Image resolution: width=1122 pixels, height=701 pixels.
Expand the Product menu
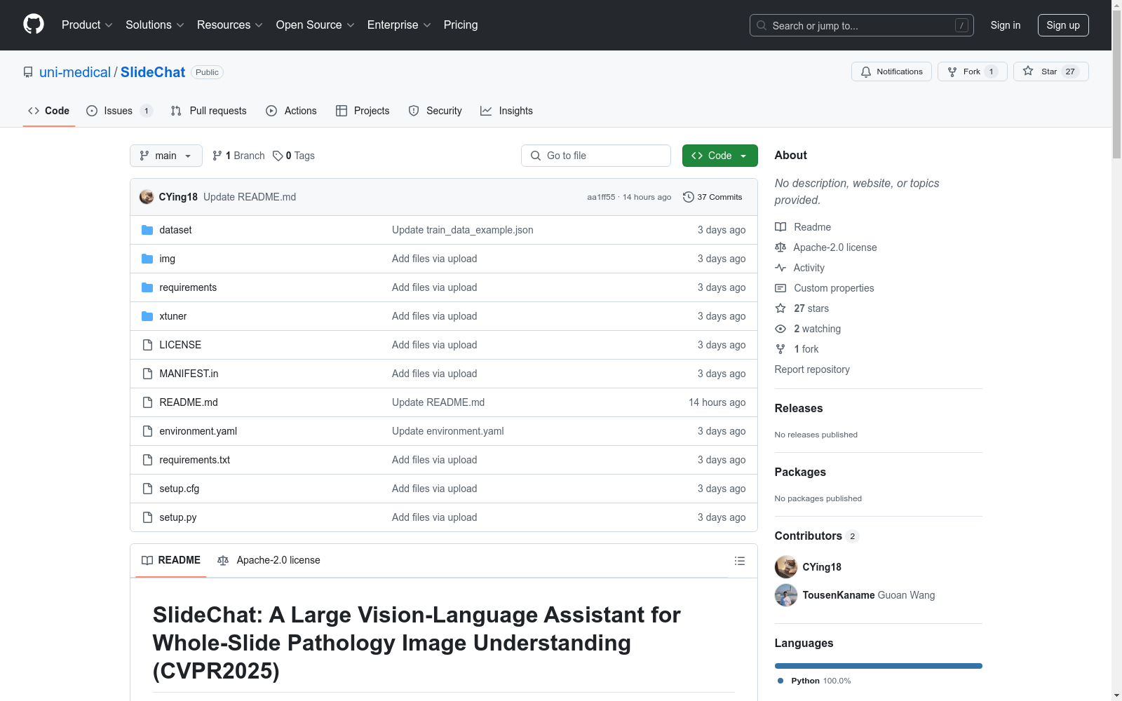(87, 25)
